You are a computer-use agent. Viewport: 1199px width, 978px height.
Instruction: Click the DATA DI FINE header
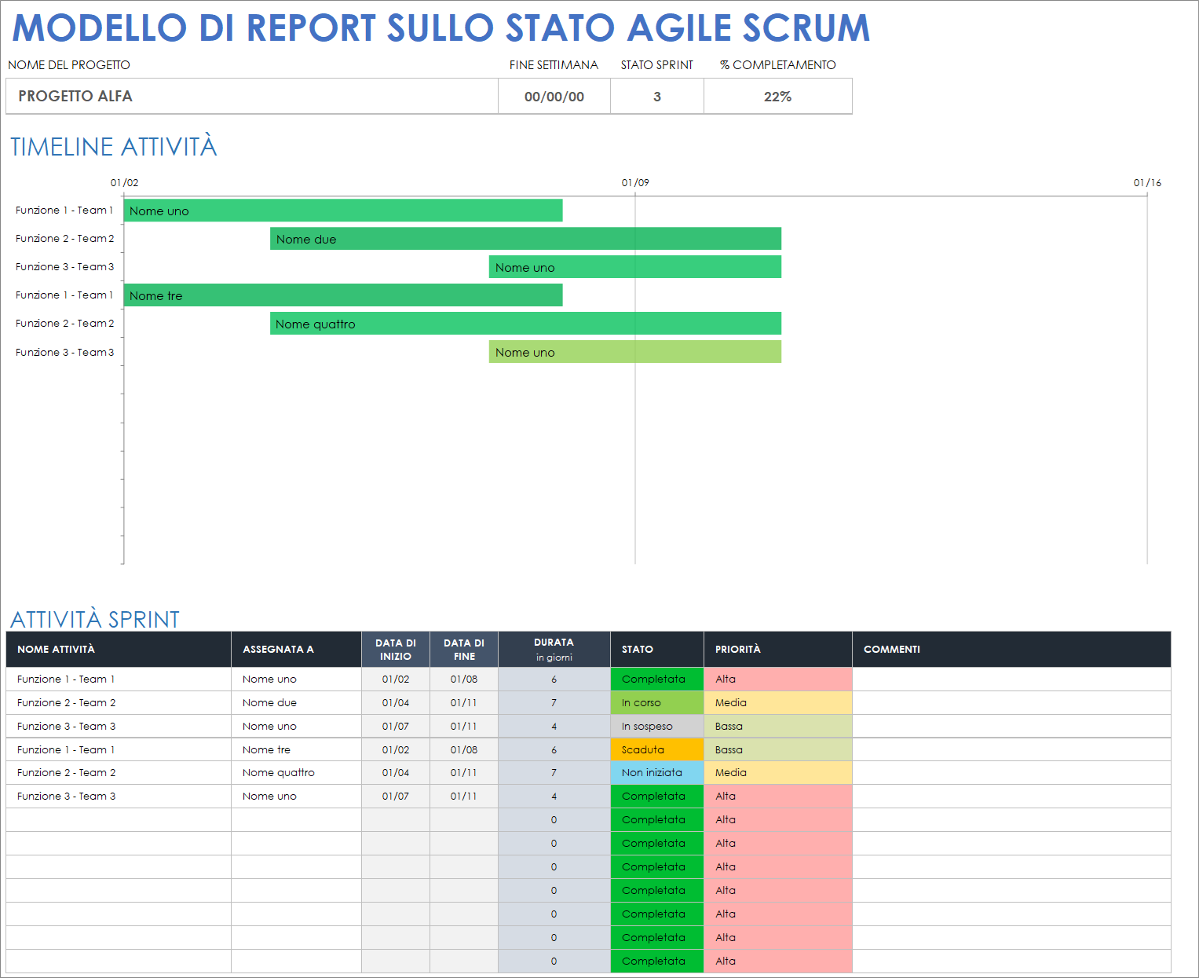[464, 649]
